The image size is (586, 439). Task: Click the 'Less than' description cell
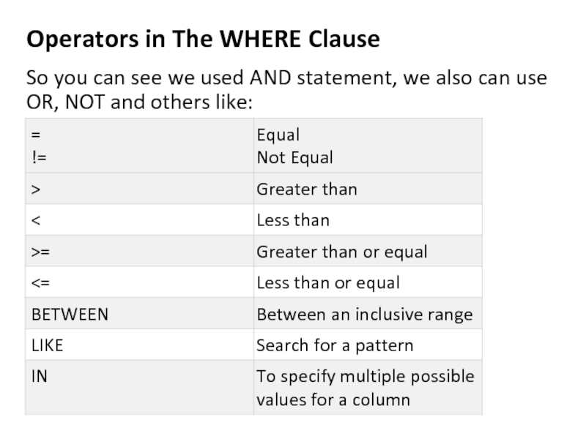pos(292,220)
